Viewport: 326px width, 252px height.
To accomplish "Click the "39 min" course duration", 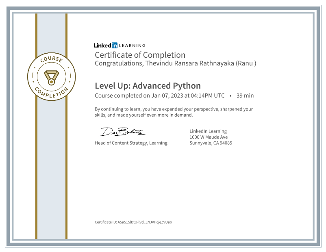I will click(x=245, y=96).
